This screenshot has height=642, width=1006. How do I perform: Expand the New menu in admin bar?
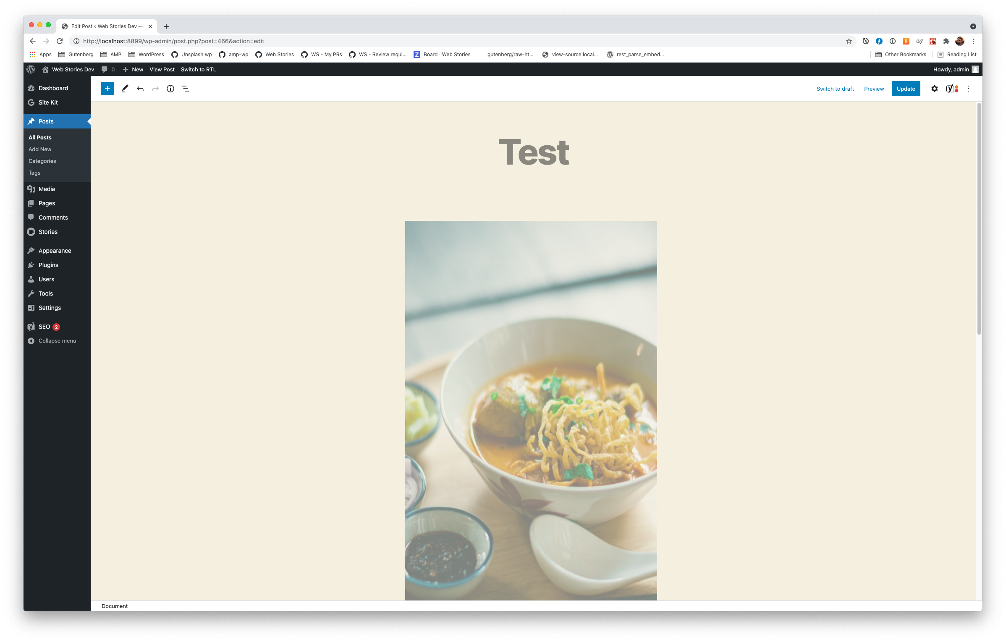click(x=133, y=69)
